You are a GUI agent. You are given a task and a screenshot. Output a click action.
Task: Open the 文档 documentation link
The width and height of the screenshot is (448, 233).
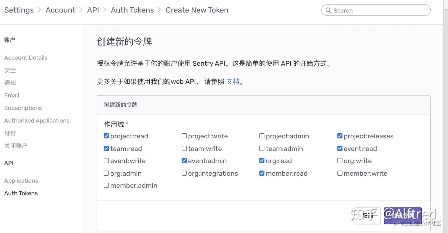click(x=233, y=82)
